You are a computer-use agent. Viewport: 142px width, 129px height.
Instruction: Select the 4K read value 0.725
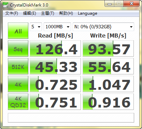tap(55, 84)
